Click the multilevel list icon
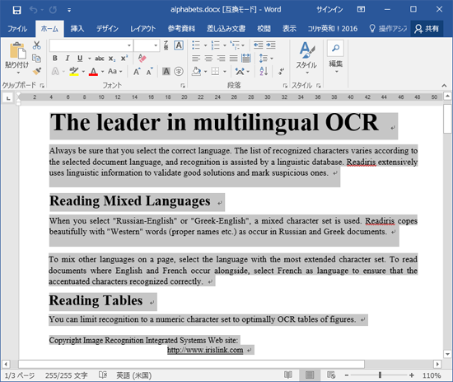This screenshot has width=453, height=382. point(235,45)
